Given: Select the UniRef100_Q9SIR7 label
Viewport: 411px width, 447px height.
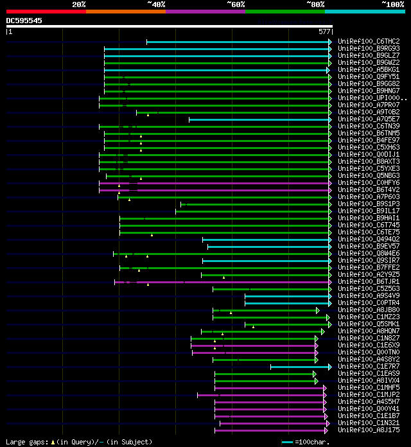Looking at the screenshot, I should 369,260.
